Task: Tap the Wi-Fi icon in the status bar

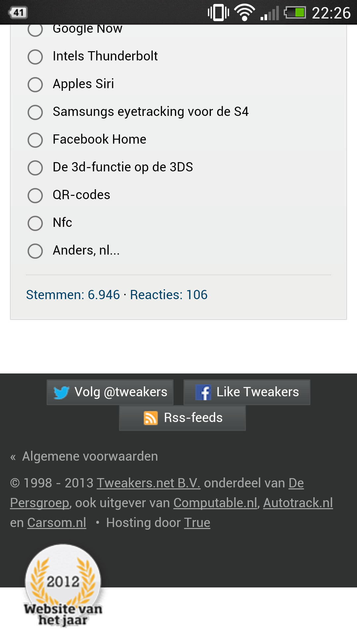Action: coord(244,12)
